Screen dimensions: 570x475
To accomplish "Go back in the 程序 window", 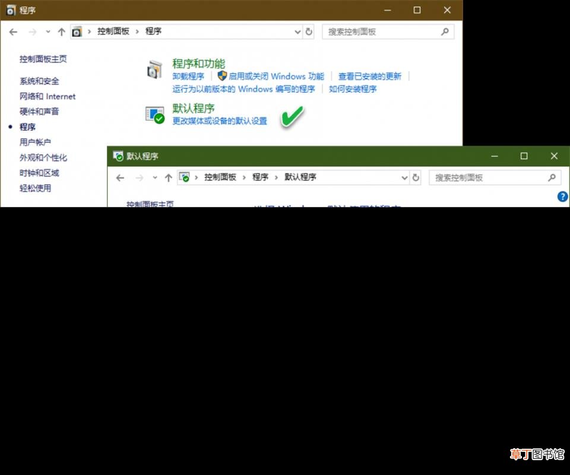I will click(14, 32).
